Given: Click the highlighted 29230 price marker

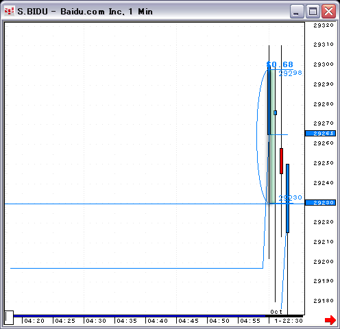Looking at the screenshot, I should point(320,203).
